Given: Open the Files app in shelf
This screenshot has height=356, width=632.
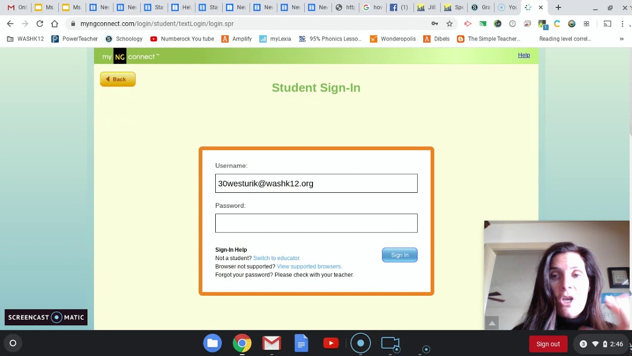Looking at the screenshot, I should pos(212,343).
